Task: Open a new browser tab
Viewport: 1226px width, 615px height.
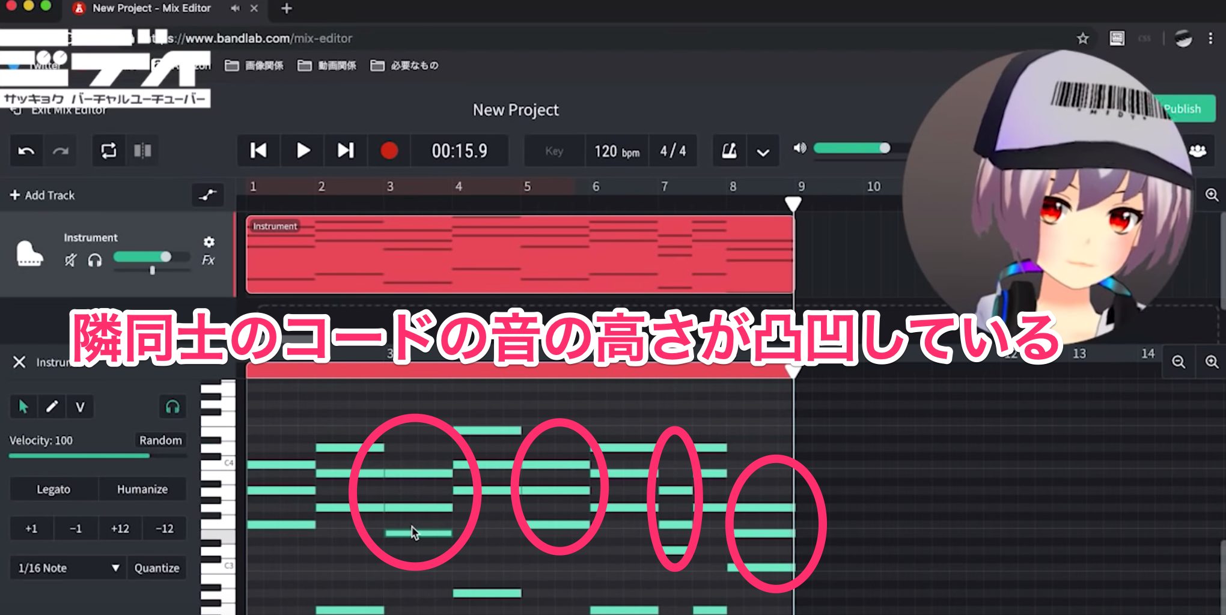Action: (x=287, y=8)
